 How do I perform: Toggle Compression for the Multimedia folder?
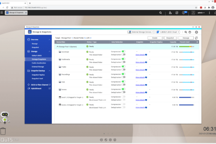tap(124, 59)
